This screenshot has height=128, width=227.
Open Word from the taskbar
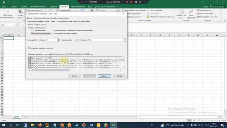91,125
